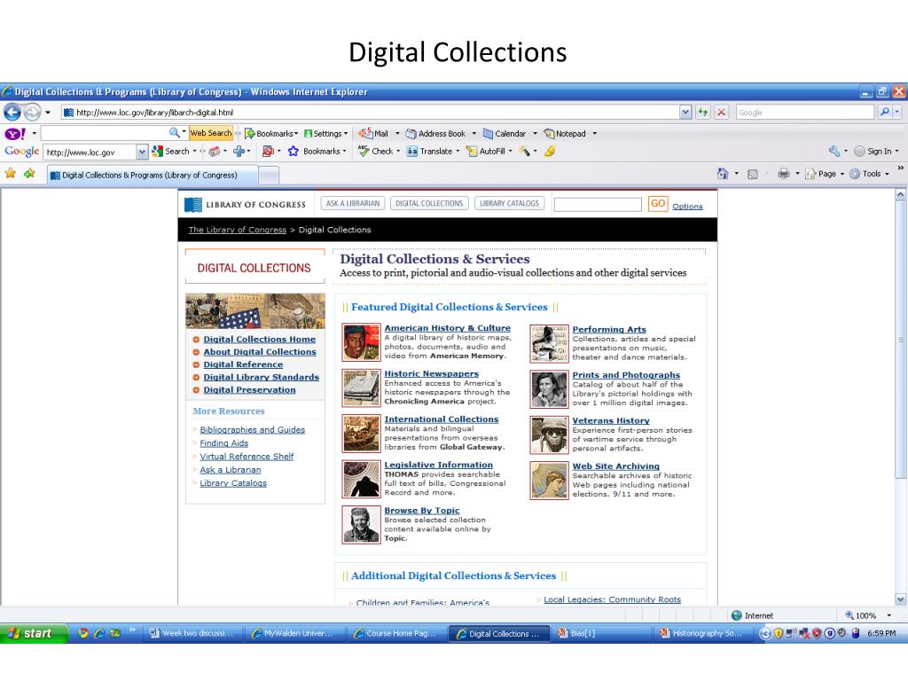The height and width of the screenshot is (681, 908).
Task: Select the Digital Collections & Programs browser tab
Action: coord(152,175)
